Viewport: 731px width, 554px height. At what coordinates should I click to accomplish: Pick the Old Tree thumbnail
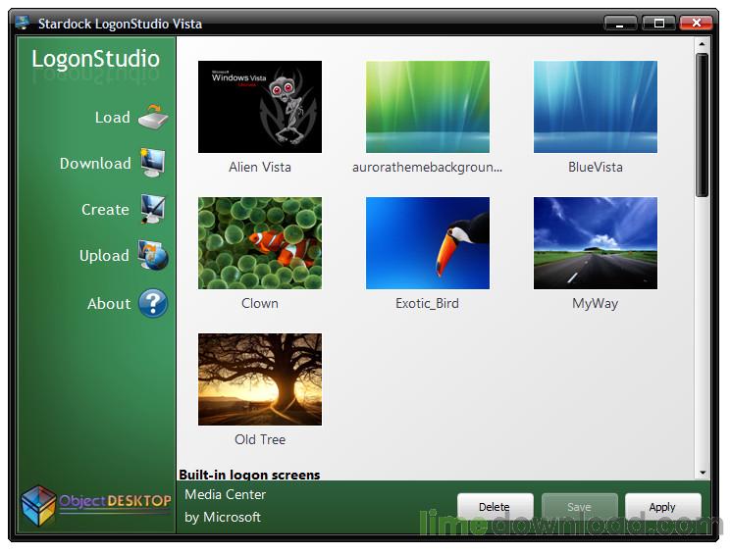tap(260, 378)
